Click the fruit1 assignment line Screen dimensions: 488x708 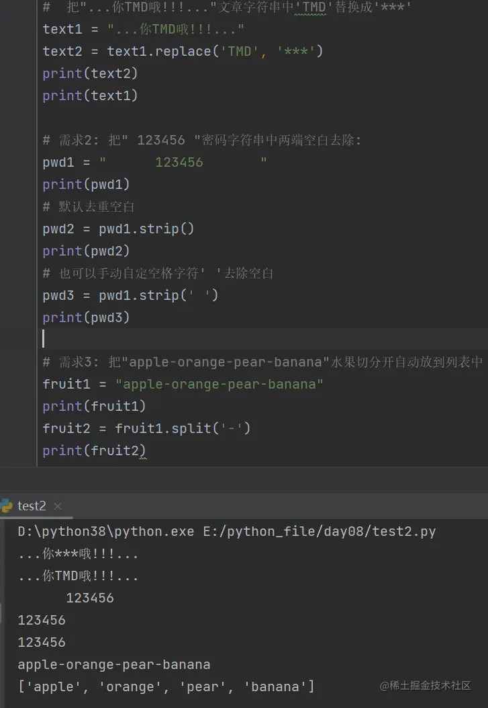[183, 384]
